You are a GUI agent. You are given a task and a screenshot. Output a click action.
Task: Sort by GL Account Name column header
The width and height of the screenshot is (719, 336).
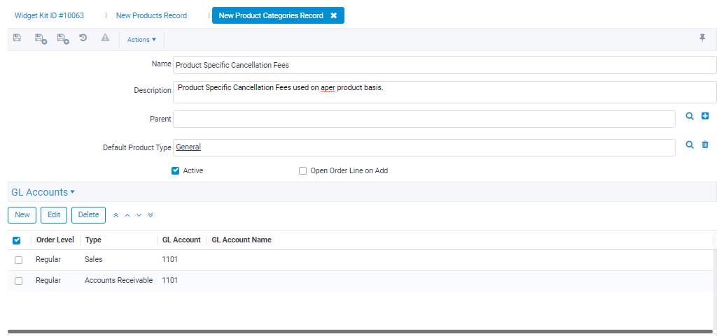click(x=242, y=240)
